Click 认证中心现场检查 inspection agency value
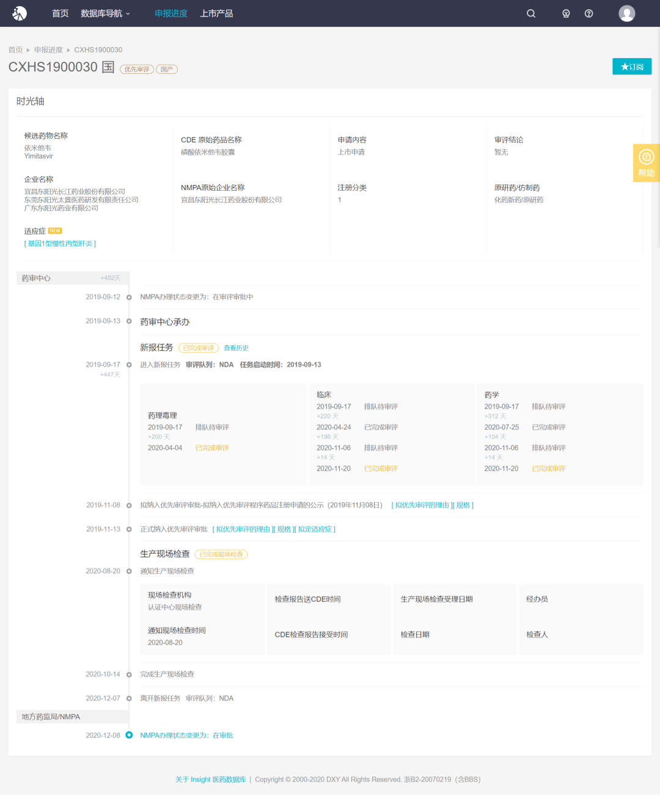Image resolution: width=660 pixels, height=795 pixels. click(x=175, y=607)
